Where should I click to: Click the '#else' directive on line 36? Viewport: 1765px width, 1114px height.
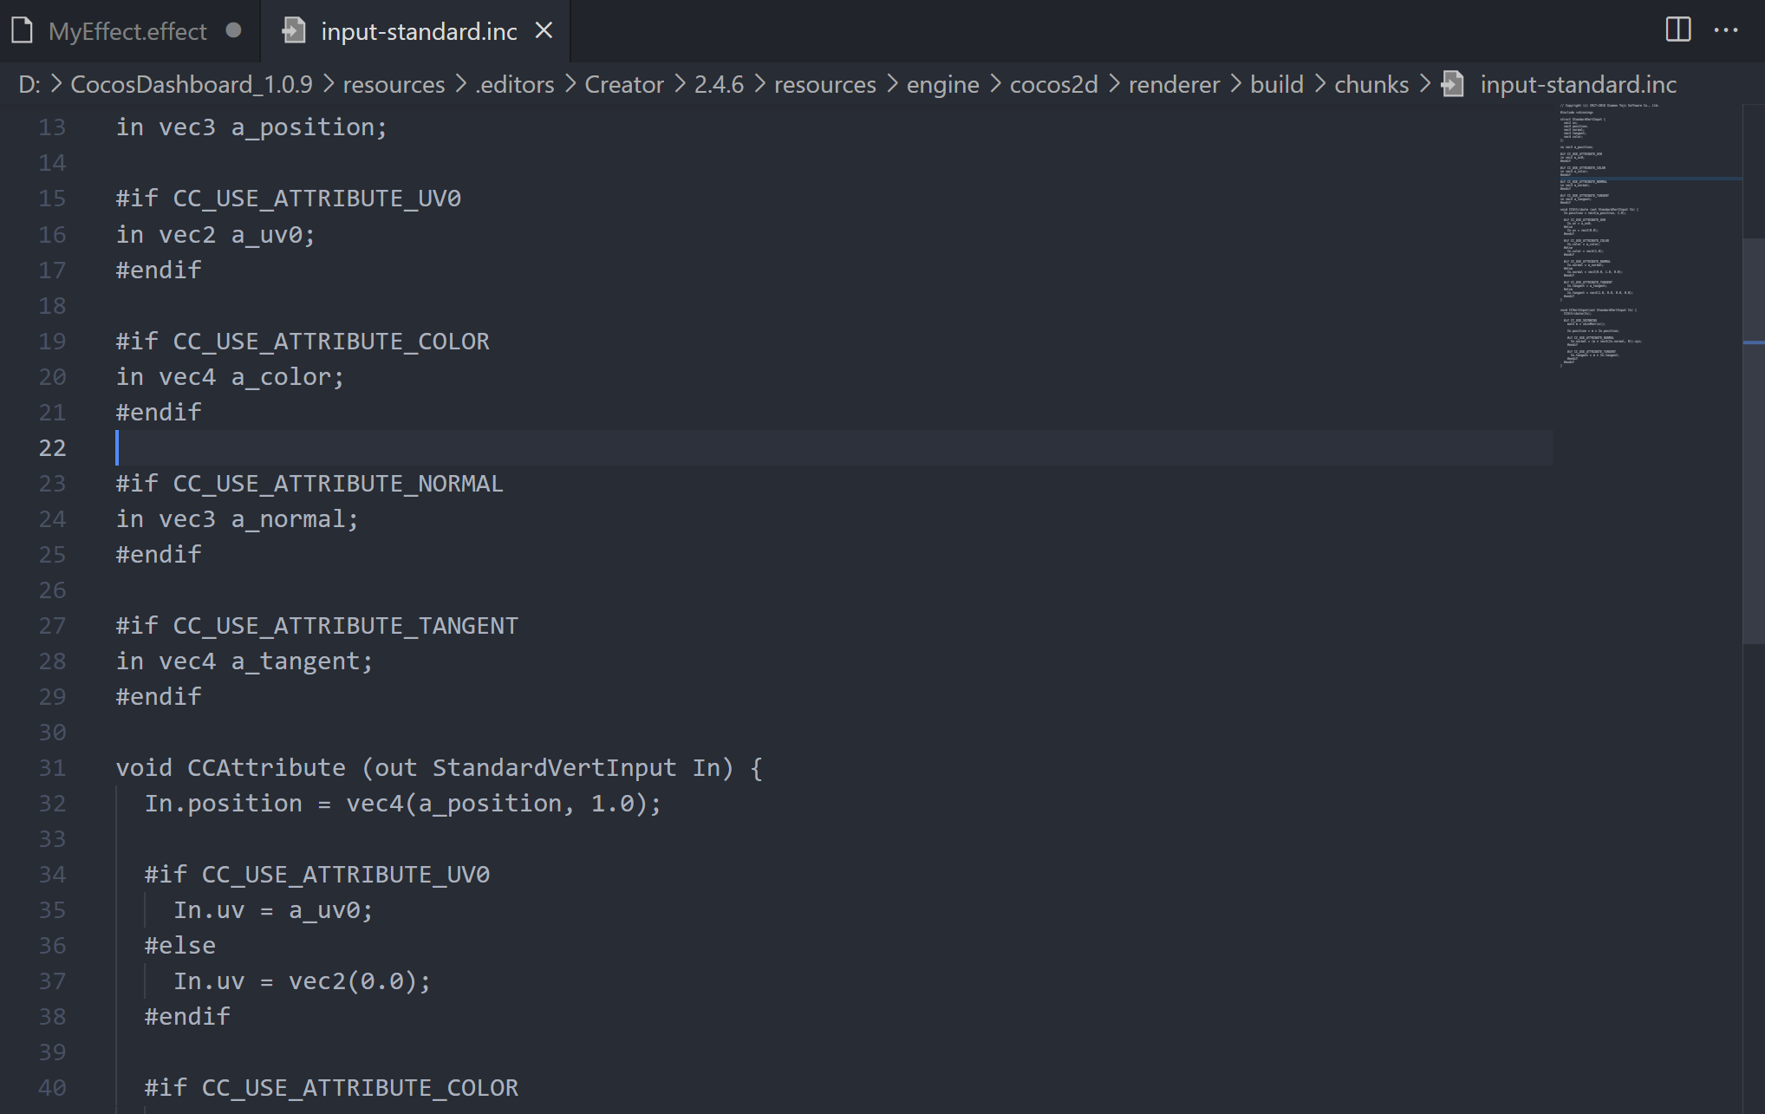pyautogui.click(x=180, y=945)
